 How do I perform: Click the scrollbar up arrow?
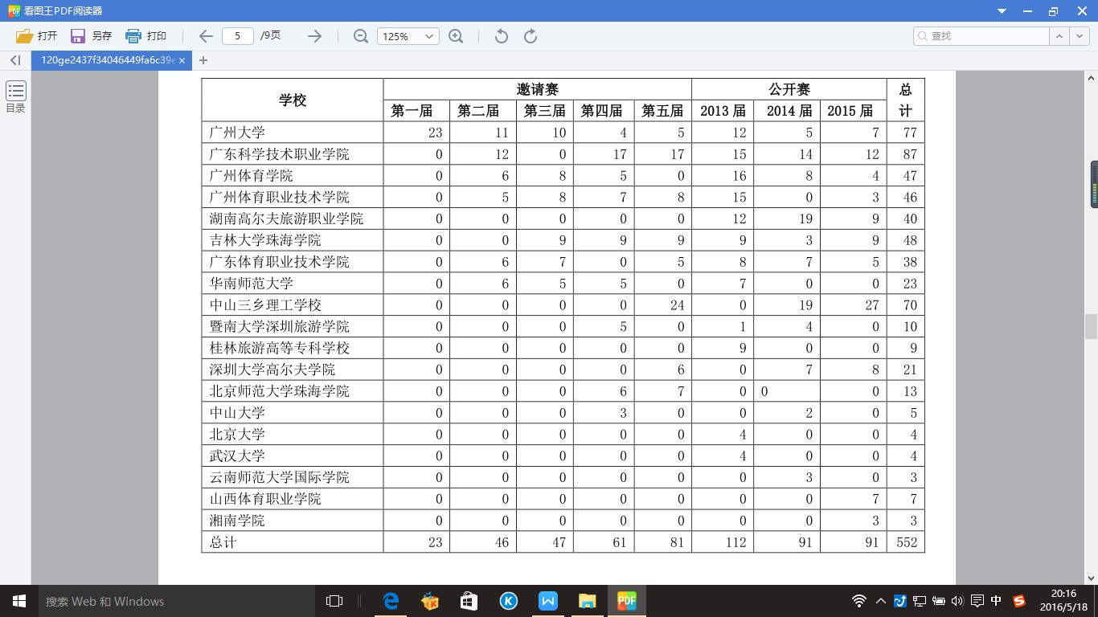coord(1092,78)
